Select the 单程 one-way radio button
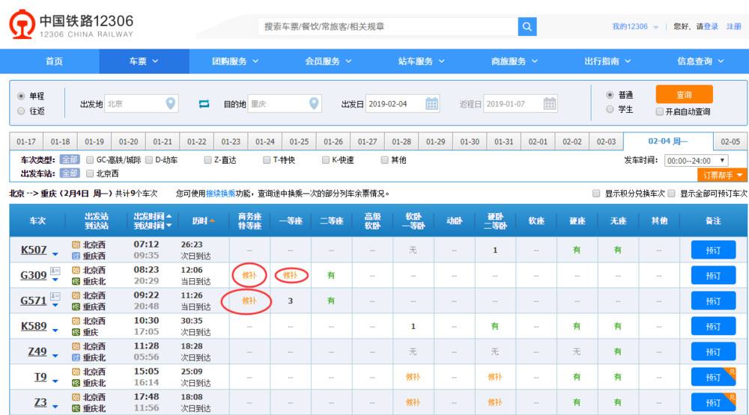749x415 pixels. (x=21, y=96)
